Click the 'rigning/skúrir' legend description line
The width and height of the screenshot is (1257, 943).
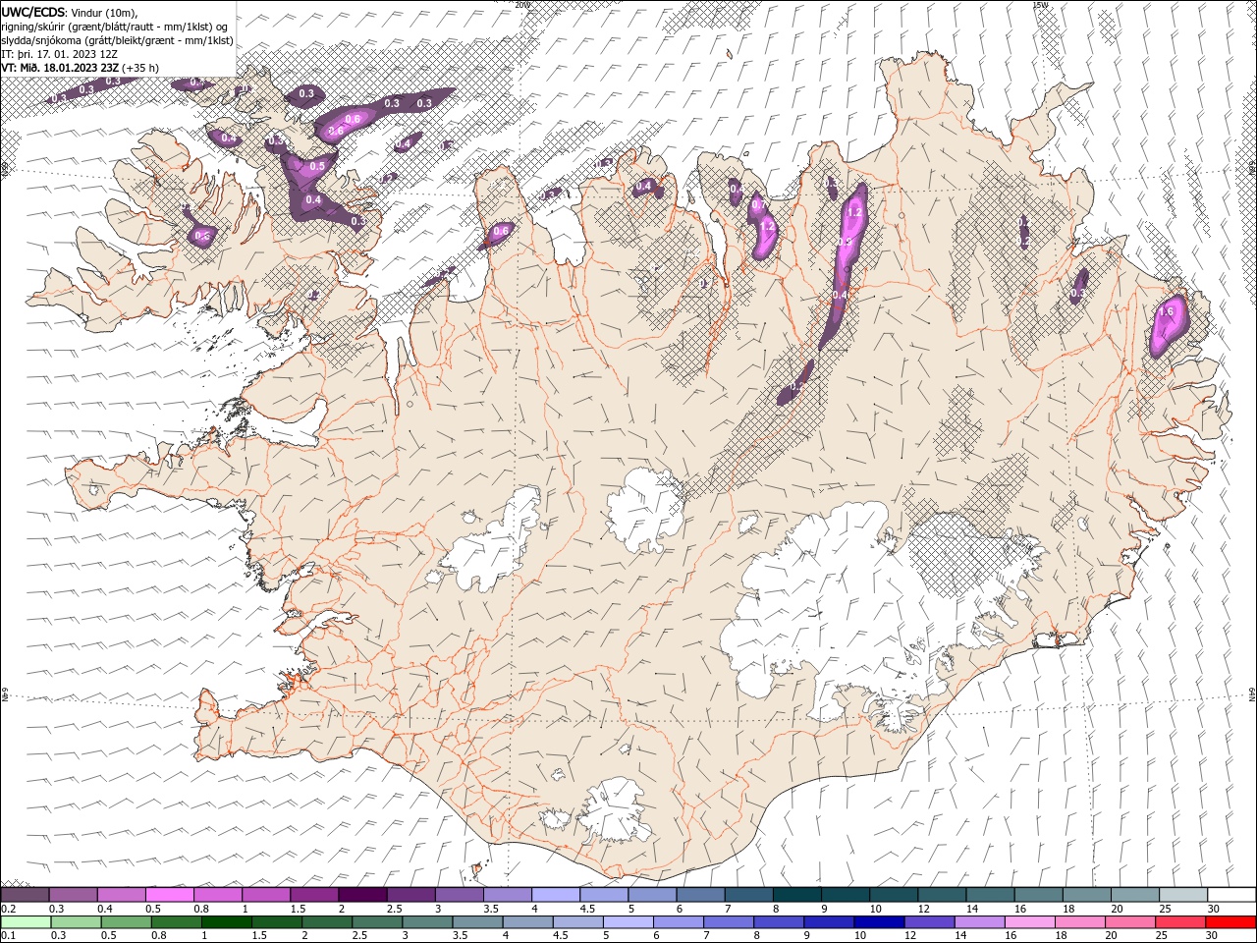click(116, 26)
